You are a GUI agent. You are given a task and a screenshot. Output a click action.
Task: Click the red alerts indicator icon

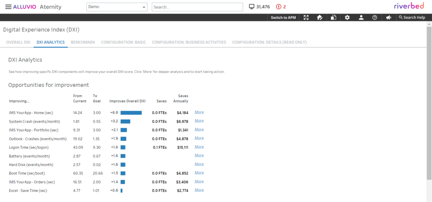(x=278, y=7)
